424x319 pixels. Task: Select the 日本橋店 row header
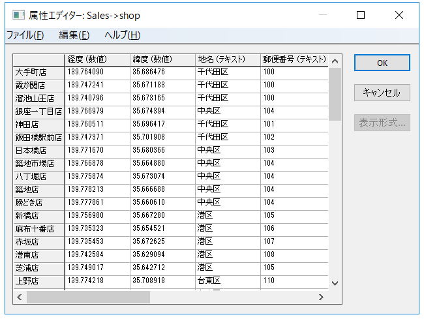[38, 151]
